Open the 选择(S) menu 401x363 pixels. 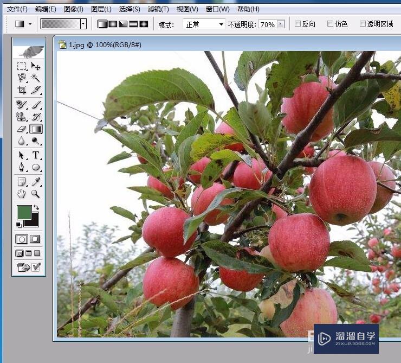point(130,9)
